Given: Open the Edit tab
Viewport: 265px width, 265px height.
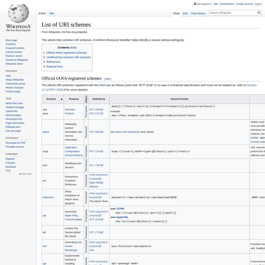Looking at the screenshot, I should point(185,13).
